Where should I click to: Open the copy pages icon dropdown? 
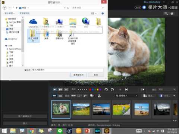(x=92, y=96)
